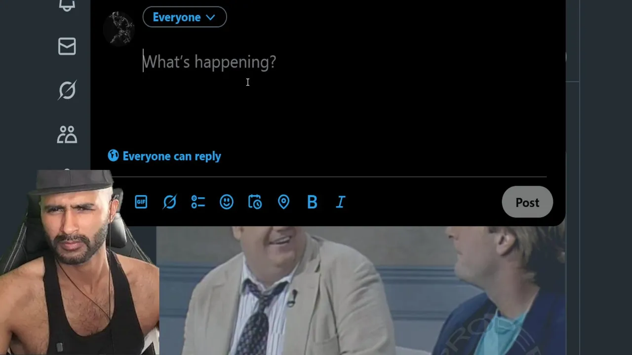Open Communities people icon in sidebar
Screen dimensions: 632x355
tap(67, 134)
